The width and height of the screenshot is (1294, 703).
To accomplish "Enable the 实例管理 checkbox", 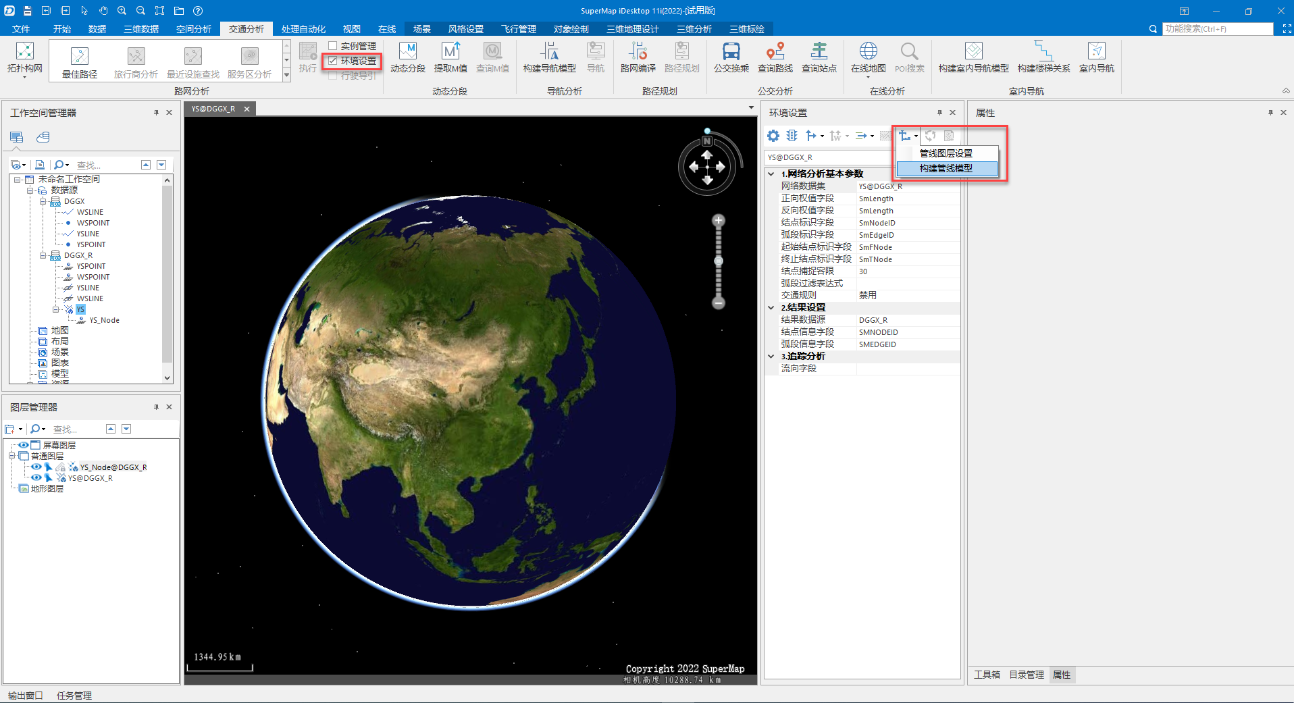I will (x=333, y=46).
